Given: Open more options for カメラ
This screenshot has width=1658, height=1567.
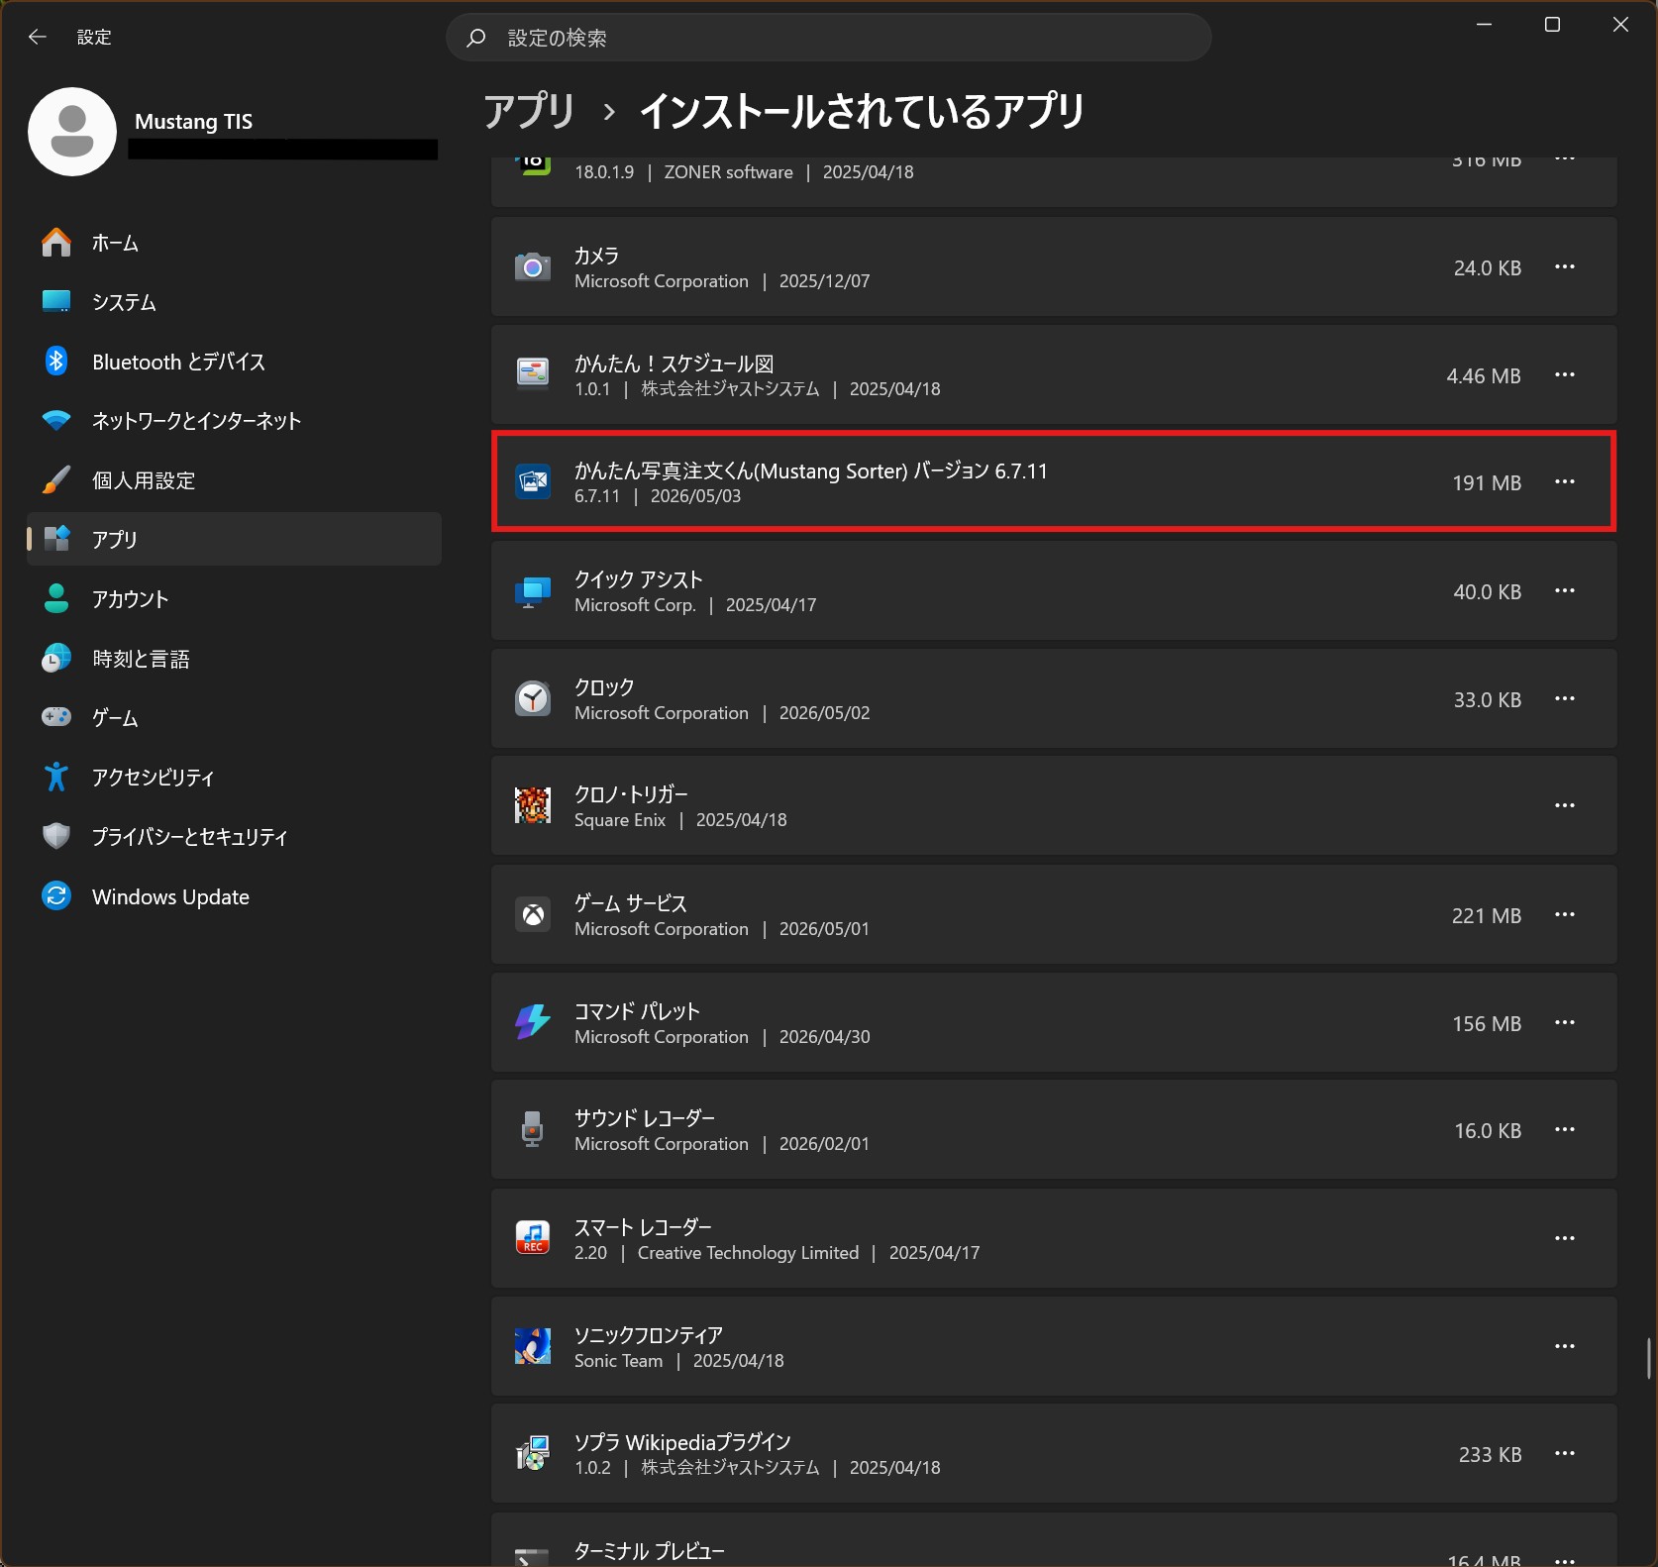Looking at the screenshot, I should 1565,266.
